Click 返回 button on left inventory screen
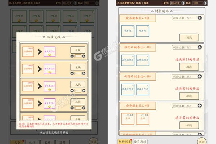 [x=94, y=141]
